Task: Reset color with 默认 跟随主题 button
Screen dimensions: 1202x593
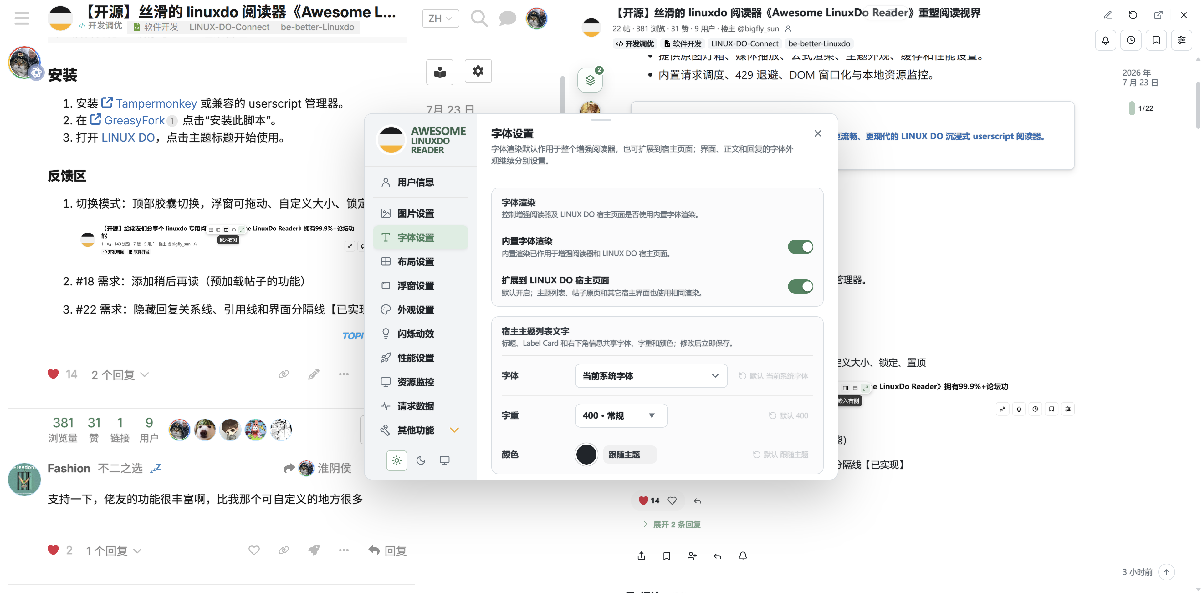Action: click(x=781, y=455)
